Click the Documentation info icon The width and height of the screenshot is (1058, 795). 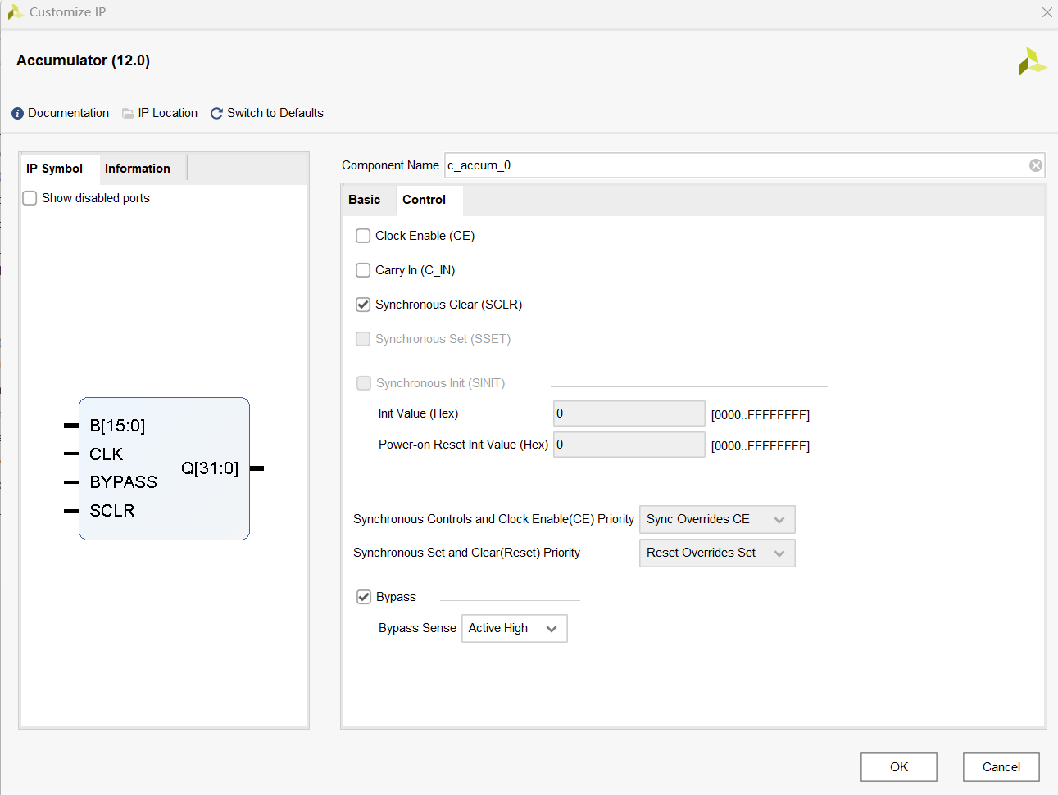tap(17, 113)
